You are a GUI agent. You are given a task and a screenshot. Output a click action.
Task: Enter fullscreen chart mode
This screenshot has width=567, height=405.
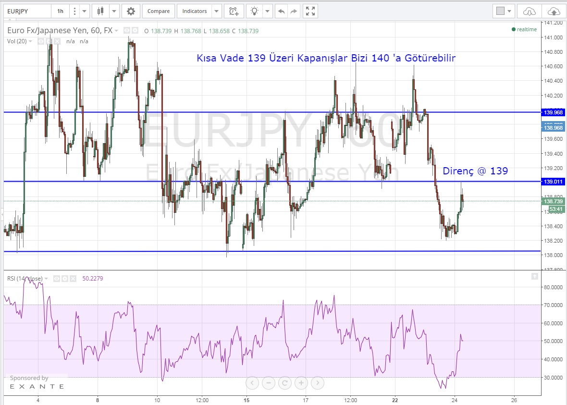pos(310,11)
